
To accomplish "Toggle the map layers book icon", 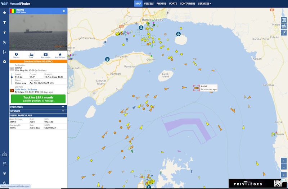I will point(284,20).
